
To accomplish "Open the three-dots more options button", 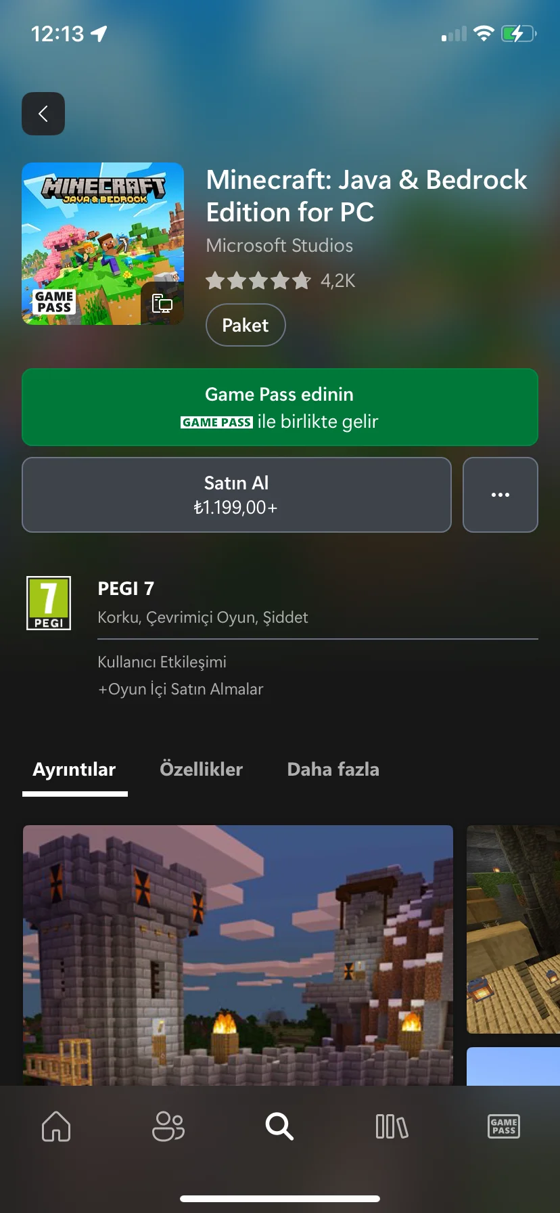I will [500, 495].
